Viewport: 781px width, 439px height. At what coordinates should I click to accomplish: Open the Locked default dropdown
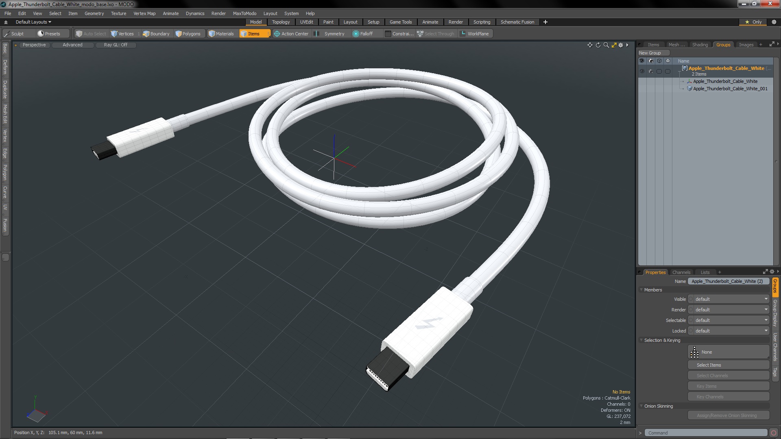coord(729,331)
